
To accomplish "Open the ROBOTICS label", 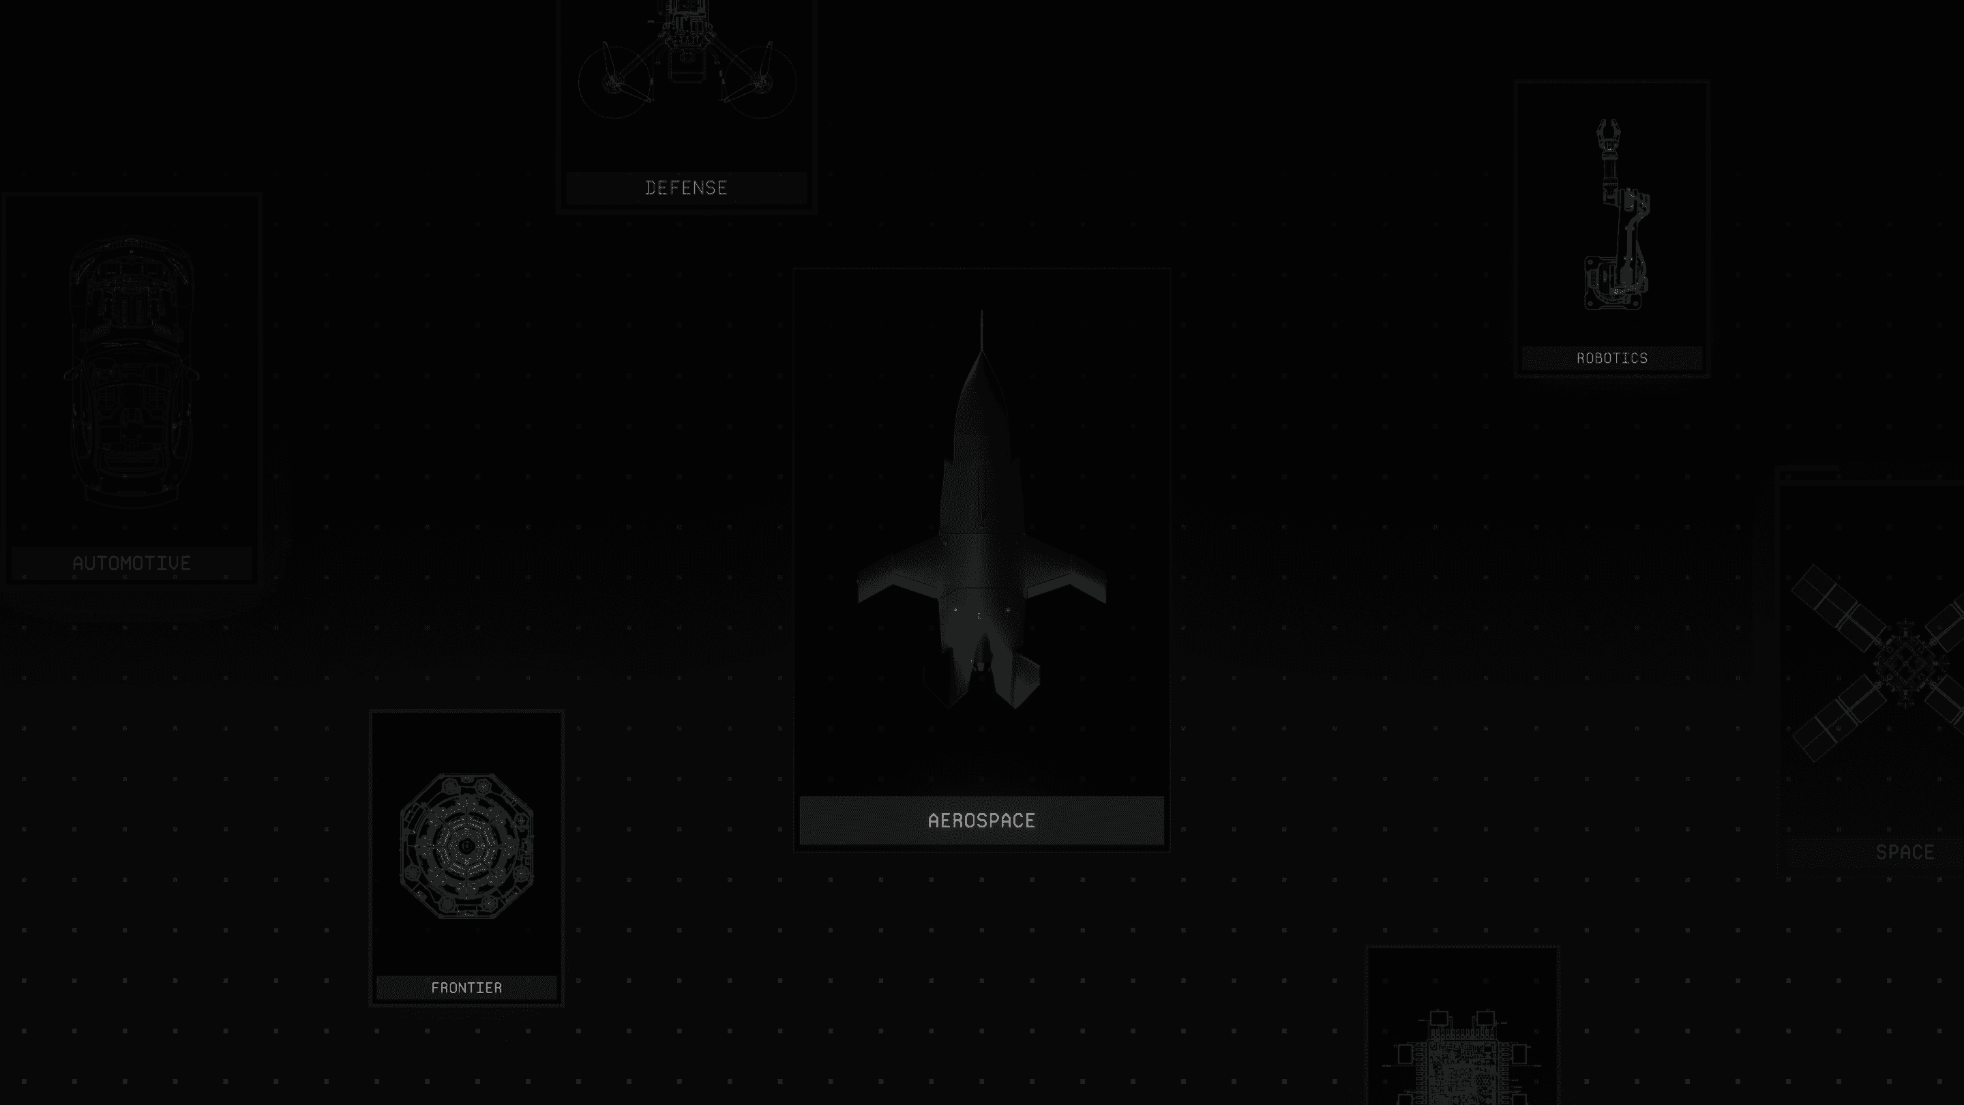I will pos(1611,357).
